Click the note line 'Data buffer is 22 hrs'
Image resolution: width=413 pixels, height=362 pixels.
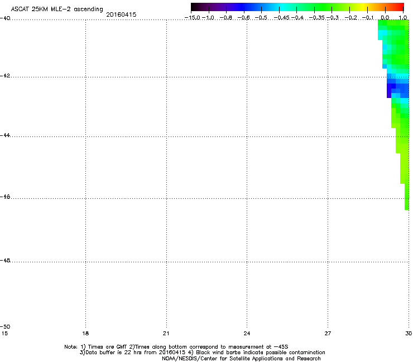click(x=202, y=353)
